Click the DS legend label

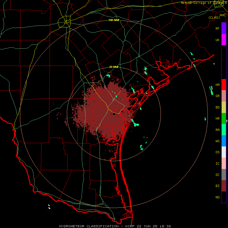coord(217,152)
